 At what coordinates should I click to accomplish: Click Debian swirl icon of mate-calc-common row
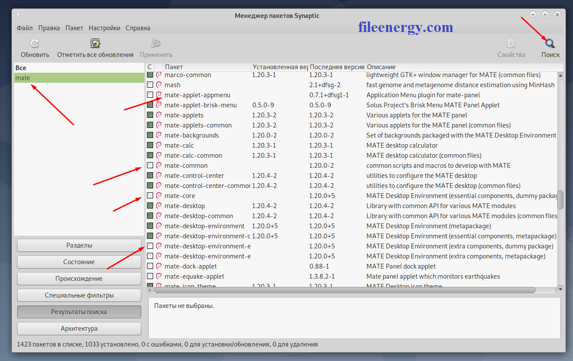(x=159, y=155)
